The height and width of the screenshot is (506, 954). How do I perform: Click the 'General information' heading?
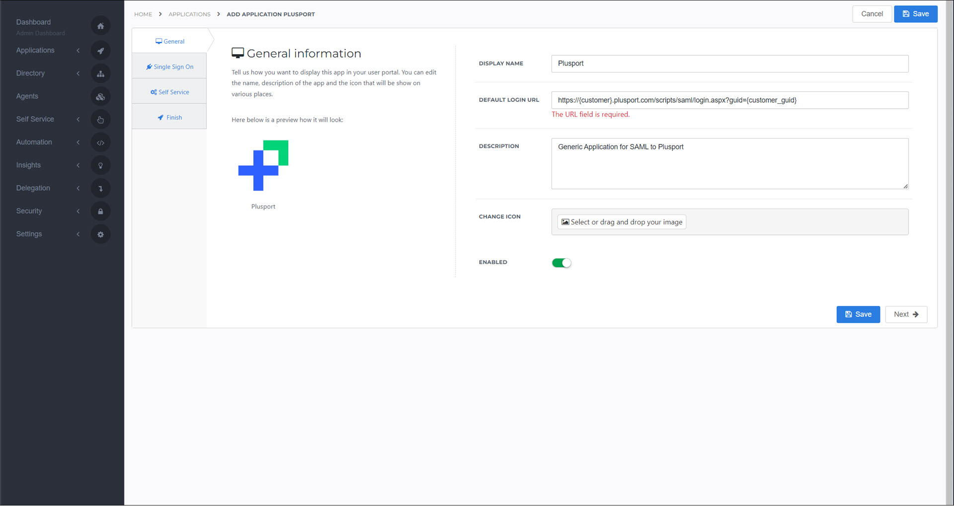coord(304,53)
